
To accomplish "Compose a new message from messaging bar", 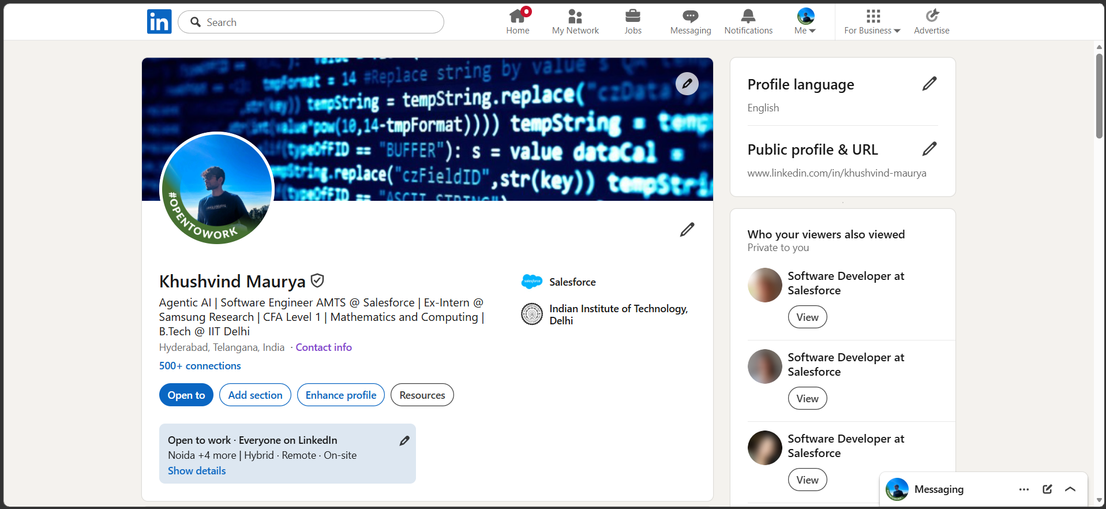I will (x=1047, y=489).
